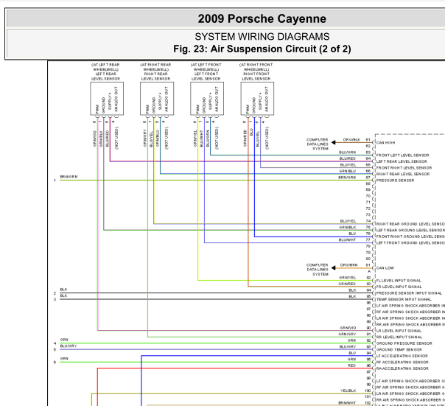
Task: Select 'Fig. 23: Air Suspension Circuit (2 of 2)' caption
Action: (262, 49)
